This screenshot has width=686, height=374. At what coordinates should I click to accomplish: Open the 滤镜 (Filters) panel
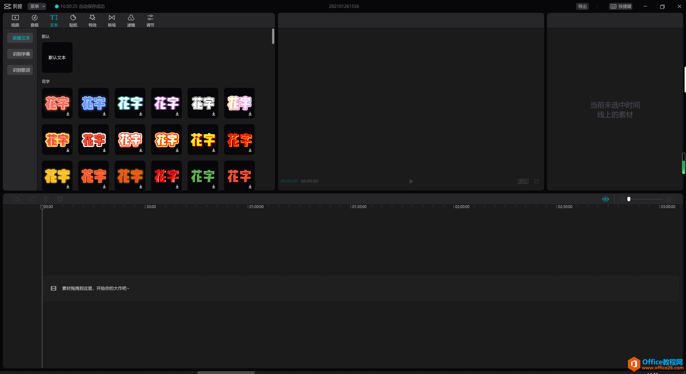point(131,21)
